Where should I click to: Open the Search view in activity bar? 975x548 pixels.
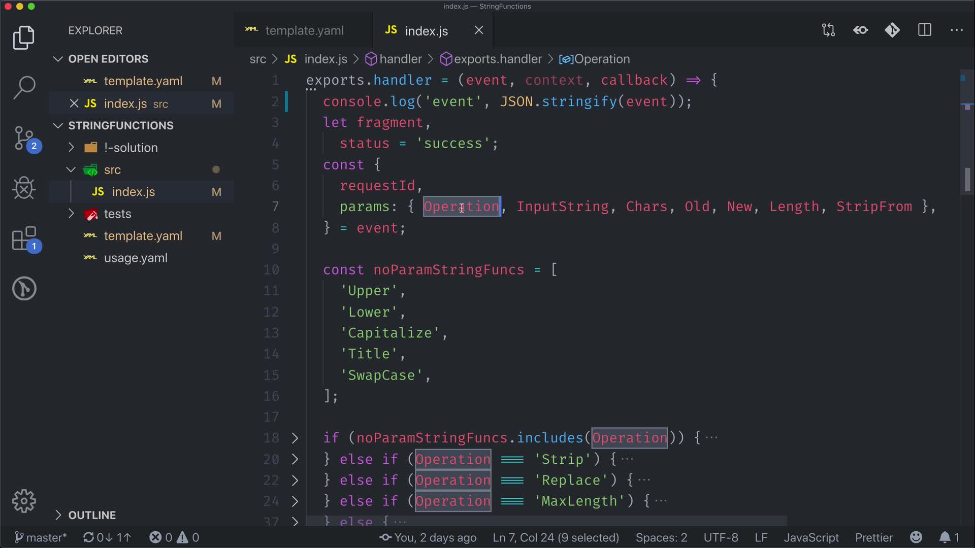tap(24, 87)
